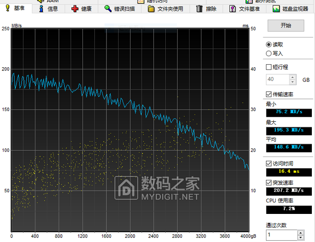Click the 4000gB label on the chart axis
Image resolution: width=315 pixels, height=242 pixels.
coord(248,236)
